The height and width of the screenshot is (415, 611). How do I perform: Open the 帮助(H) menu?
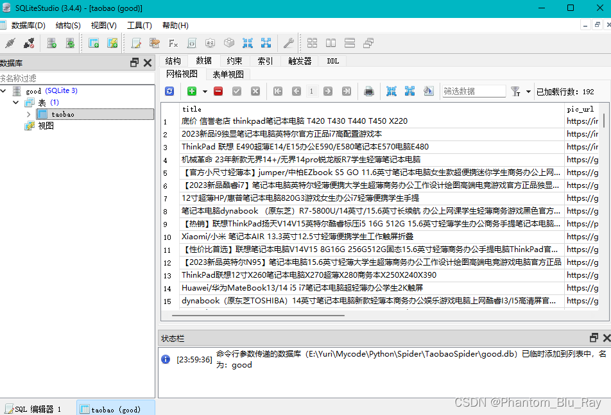[175, 25]
